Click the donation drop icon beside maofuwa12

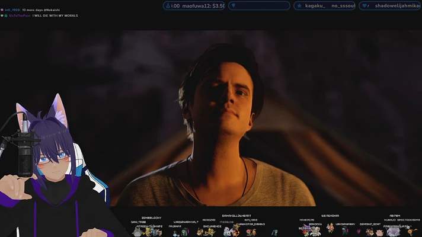pyautogui.click(x=168, y=6)
